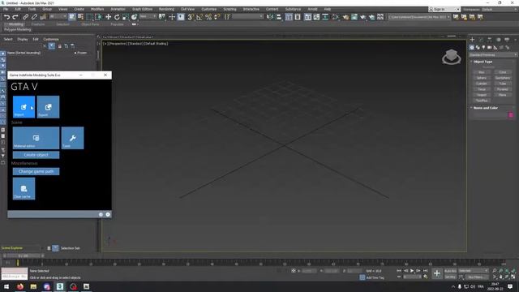Toggle the 3D Snaps tool
The image size is (519, 292).
(x=191, y=17)
